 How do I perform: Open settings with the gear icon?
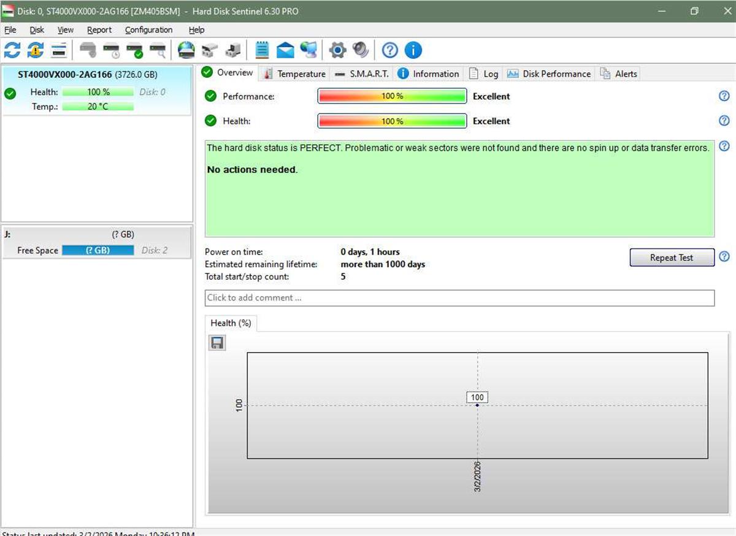pos(337,50)
